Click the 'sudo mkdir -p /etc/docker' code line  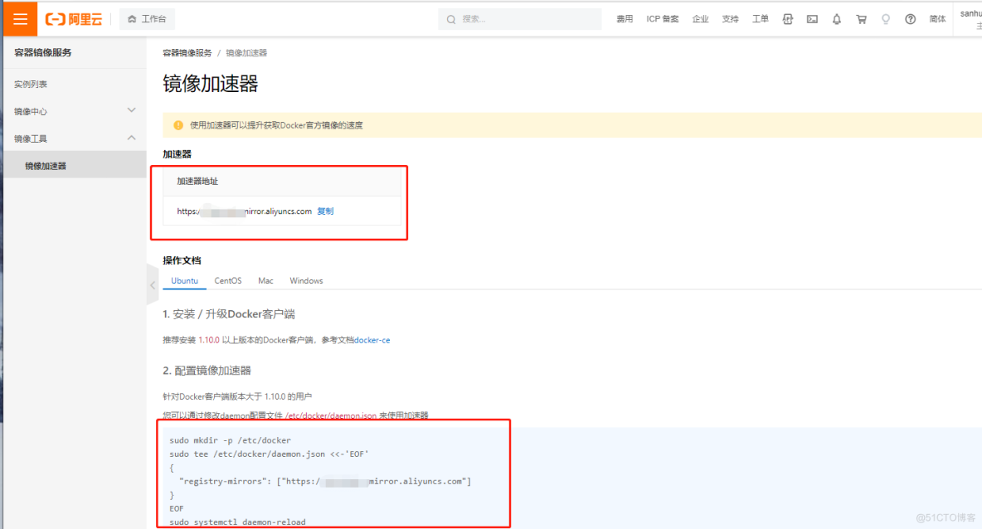230,440
